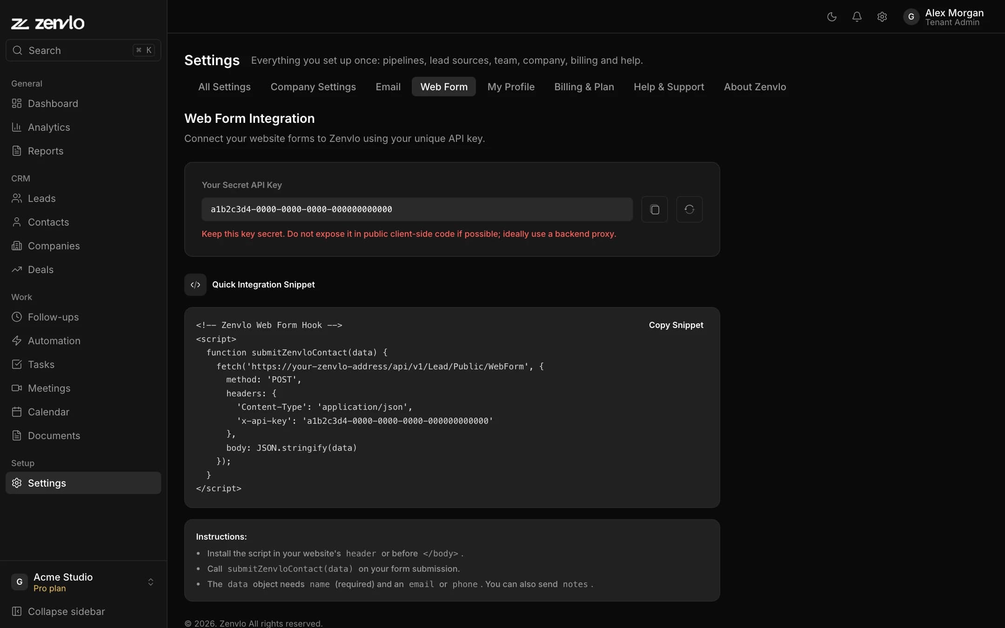
Task: Go to Help & Support tab
Action: [669, 87]
